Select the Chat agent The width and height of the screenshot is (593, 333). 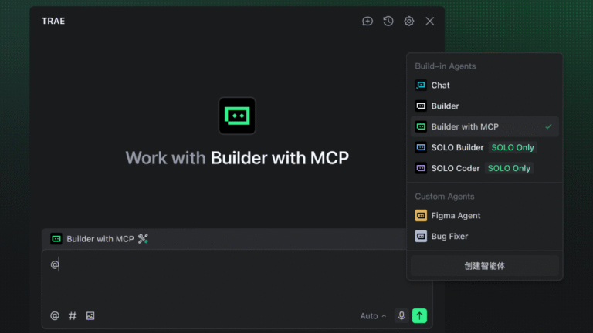pyautogui.click(x=484, y=86)
